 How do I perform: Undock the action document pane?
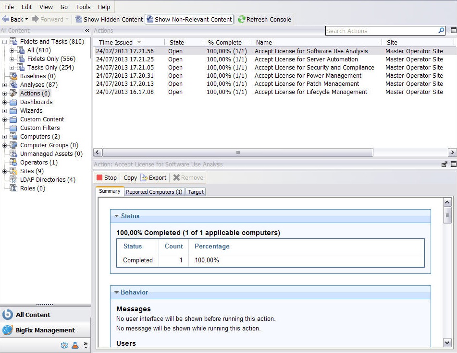[444, 164]
